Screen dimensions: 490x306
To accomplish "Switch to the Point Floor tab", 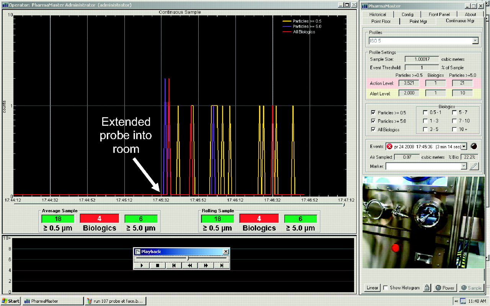I will 381,21.
